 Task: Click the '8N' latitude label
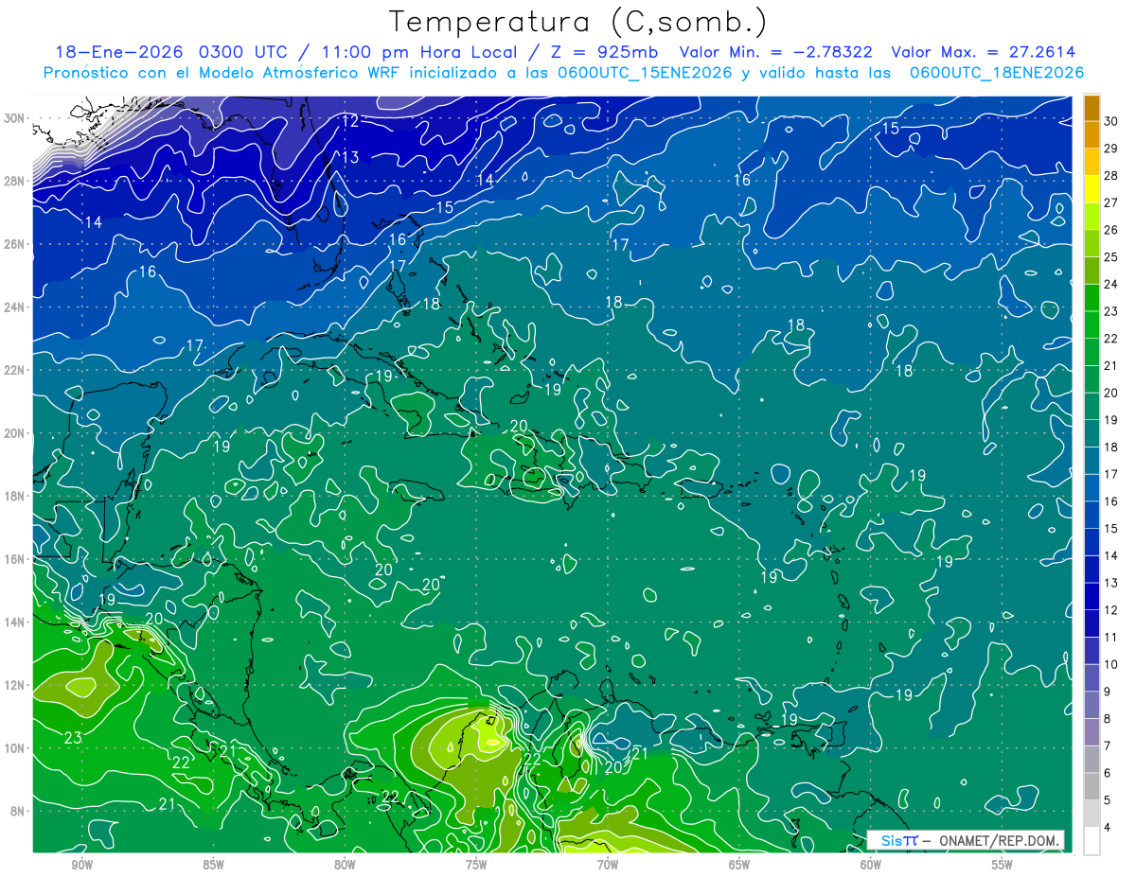pos(19,811)
